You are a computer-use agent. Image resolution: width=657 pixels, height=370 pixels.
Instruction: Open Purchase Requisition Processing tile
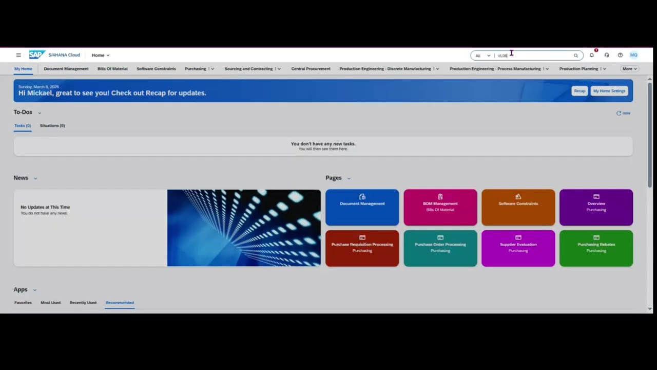[362, 248]
